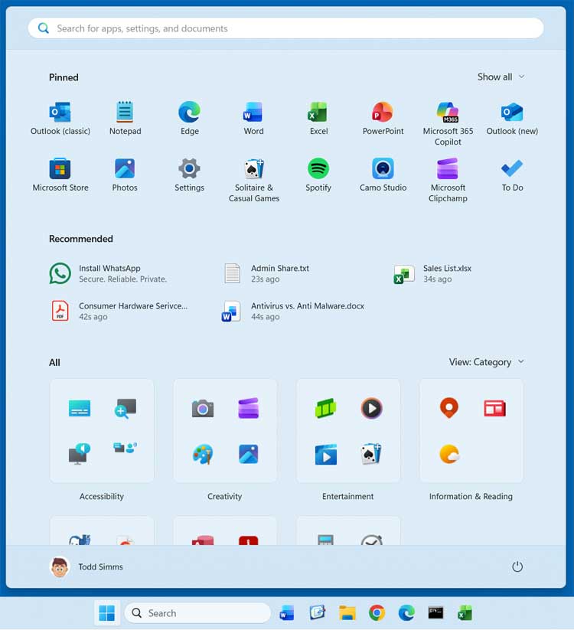This screenshot has width=574, height=630.
Task: Open Paint in Creativity group
Action: tap(203, 455)
